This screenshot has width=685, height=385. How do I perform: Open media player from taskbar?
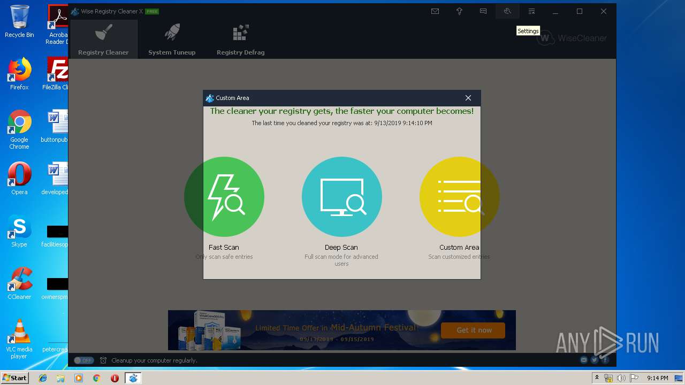click(x=79, y=378)
